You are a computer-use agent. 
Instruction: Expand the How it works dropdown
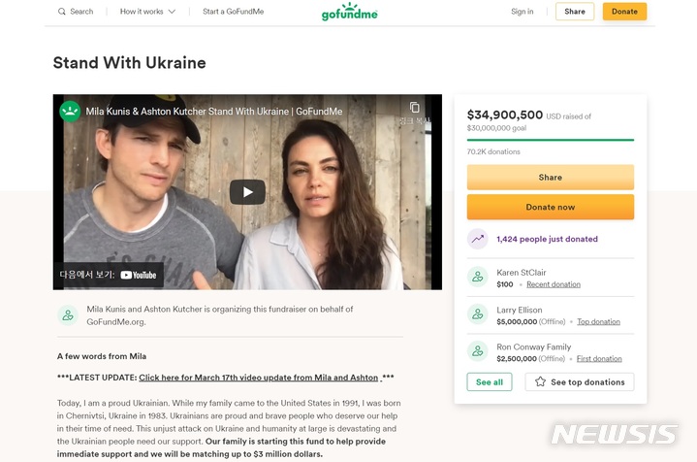tap(147, 12)
